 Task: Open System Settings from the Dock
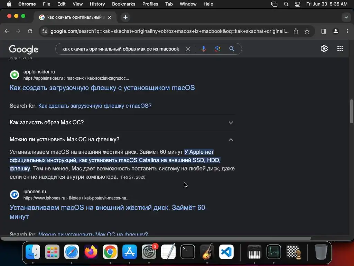pos(149,252)
